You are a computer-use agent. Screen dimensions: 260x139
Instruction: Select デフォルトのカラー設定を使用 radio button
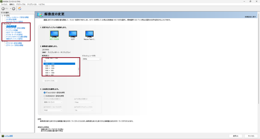(45, 92)
